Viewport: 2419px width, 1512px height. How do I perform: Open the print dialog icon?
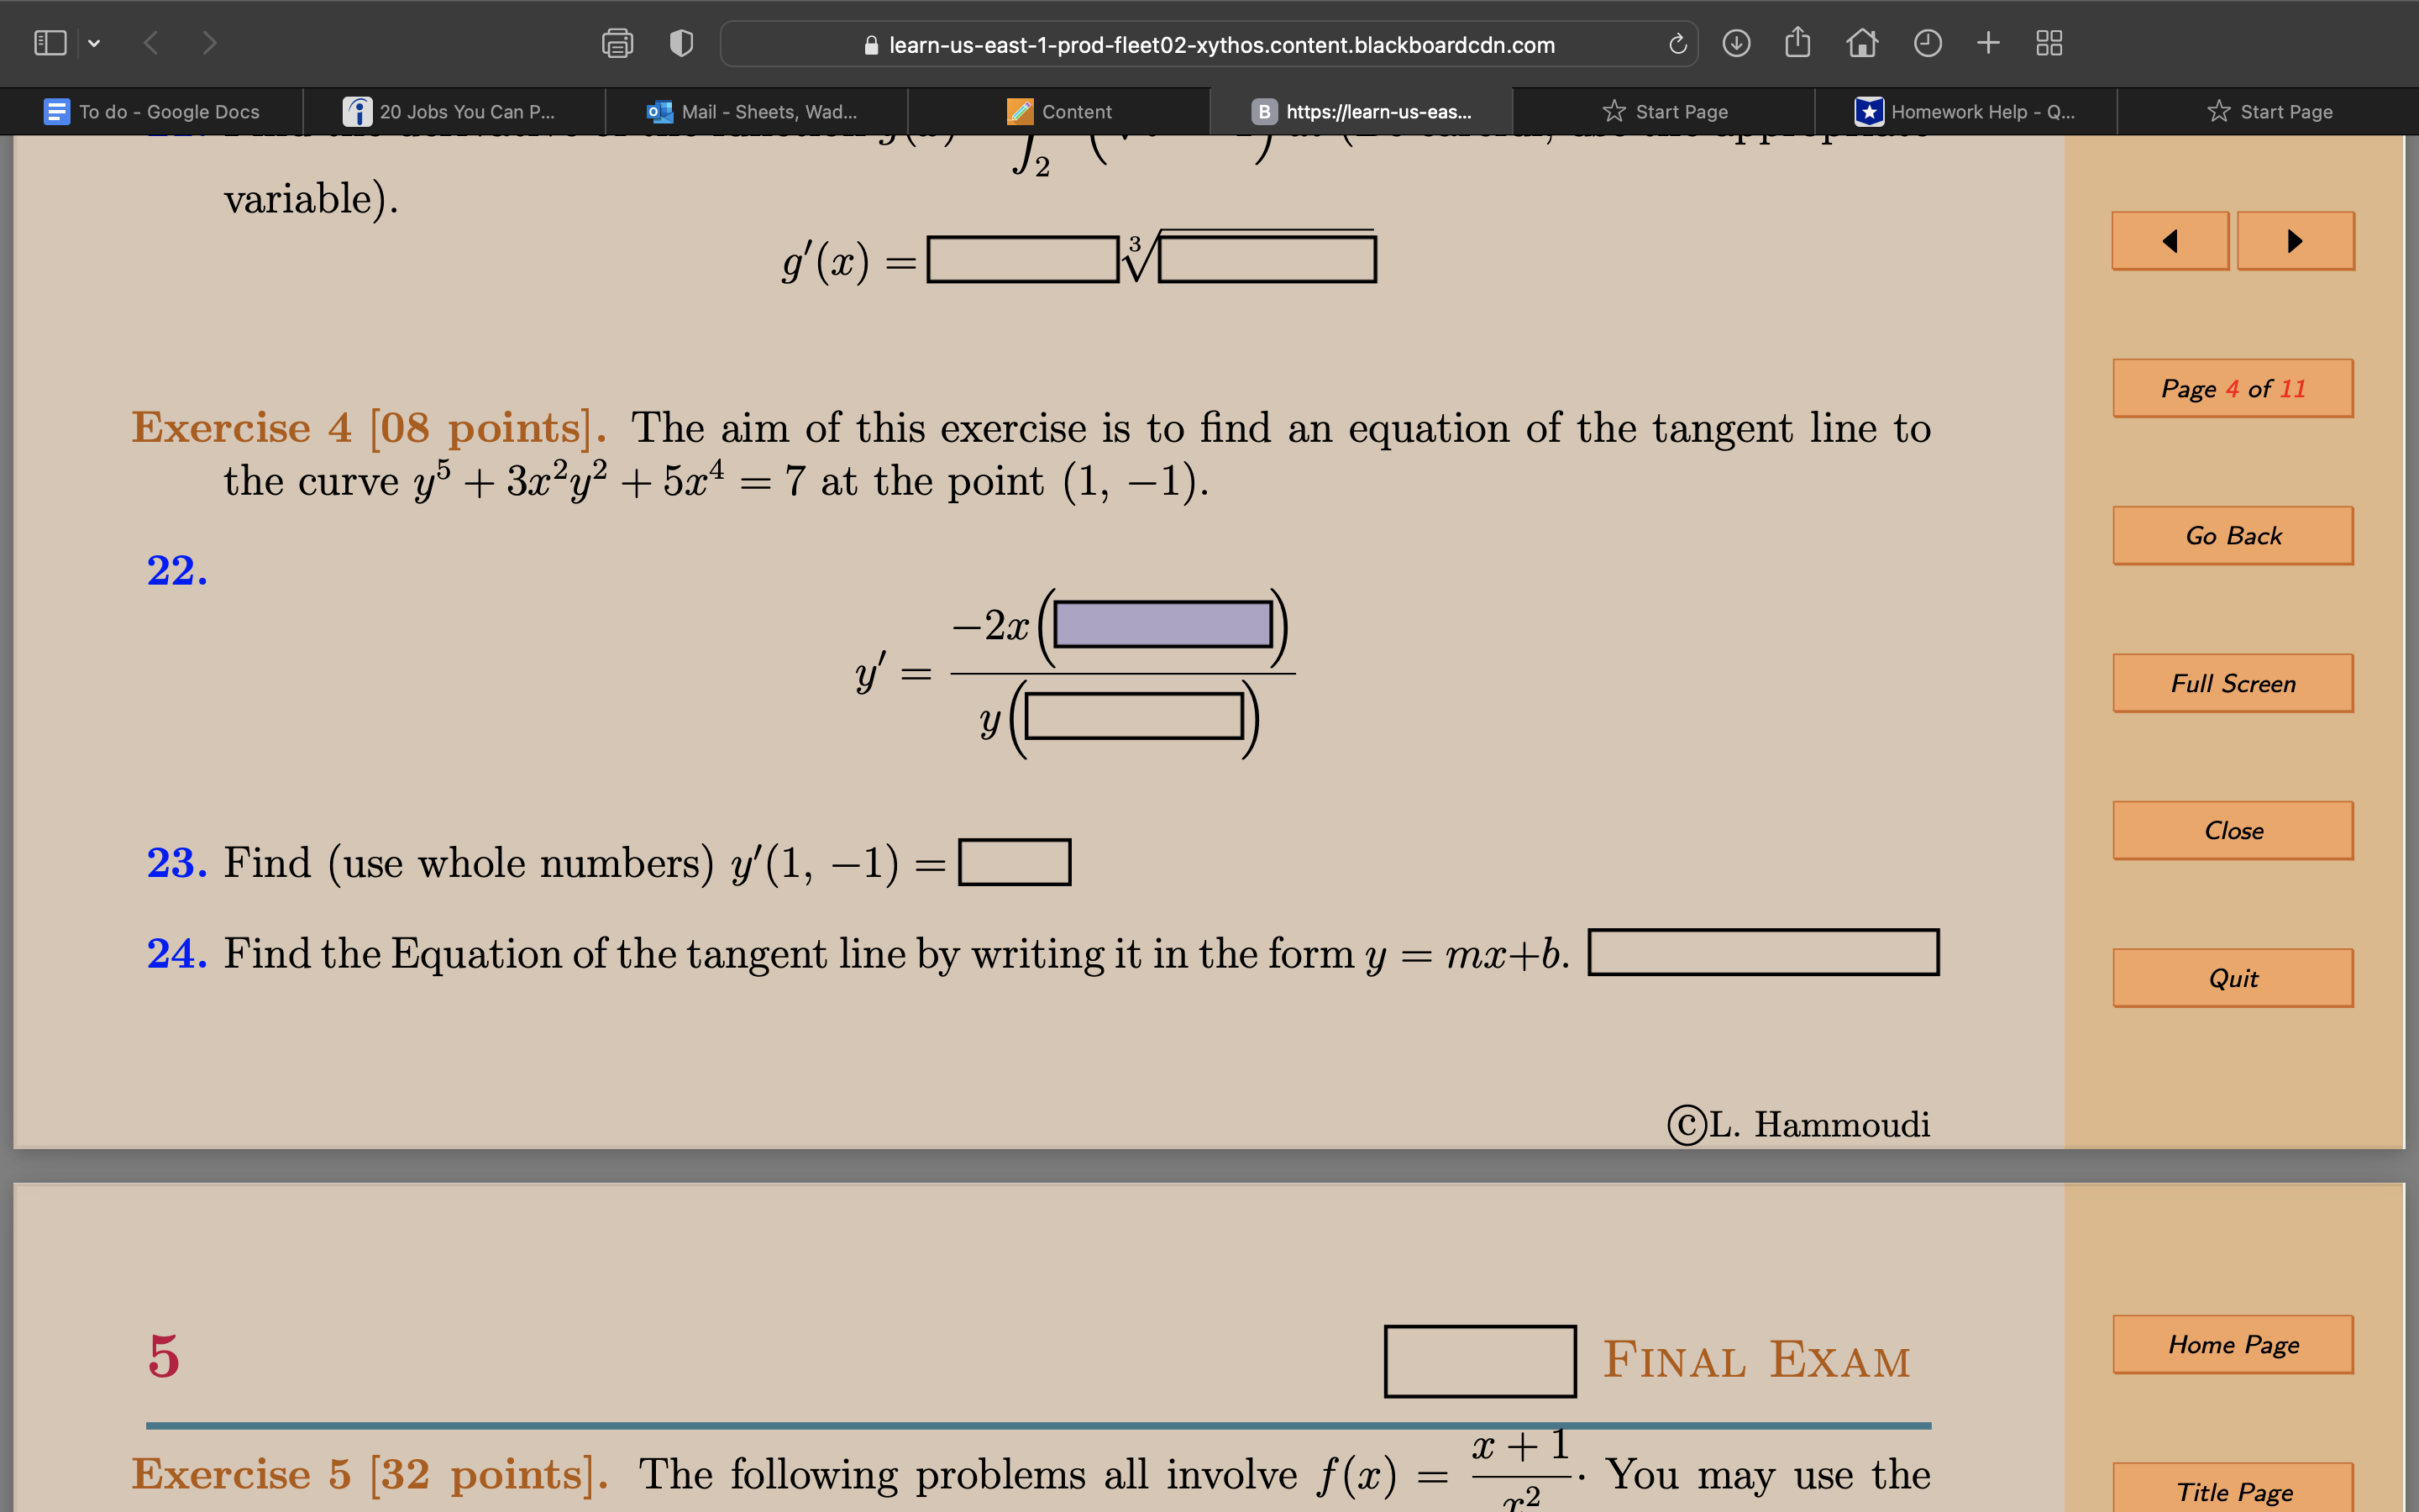616,44
